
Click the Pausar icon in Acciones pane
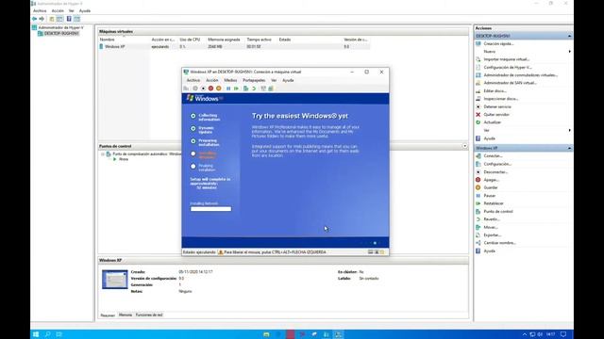[478, 196]
